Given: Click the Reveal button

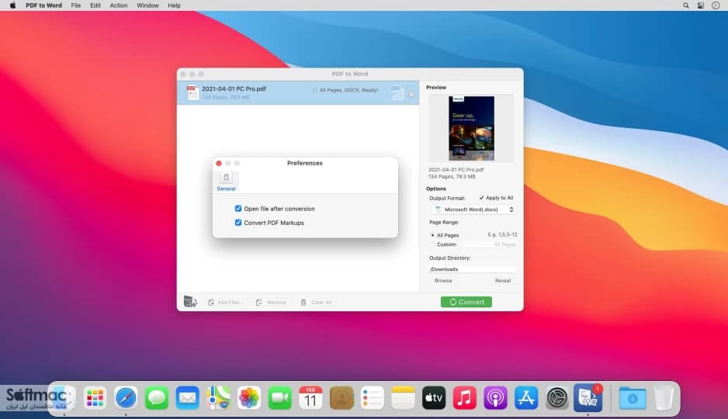Looking at the screenshot, I should pyautogui.click(x=502, y=281).
